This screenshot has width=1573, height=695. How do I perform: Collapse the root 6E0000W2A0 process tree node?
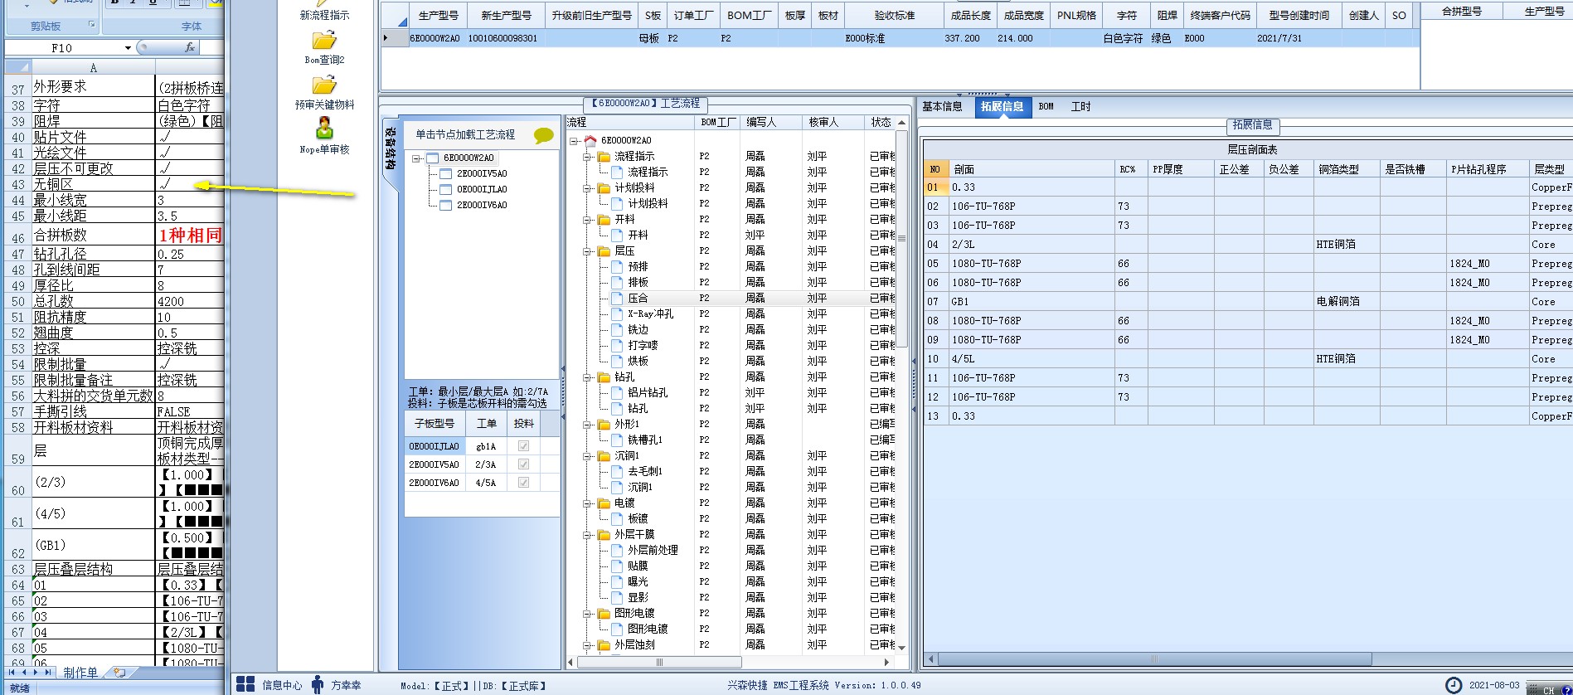574,141
